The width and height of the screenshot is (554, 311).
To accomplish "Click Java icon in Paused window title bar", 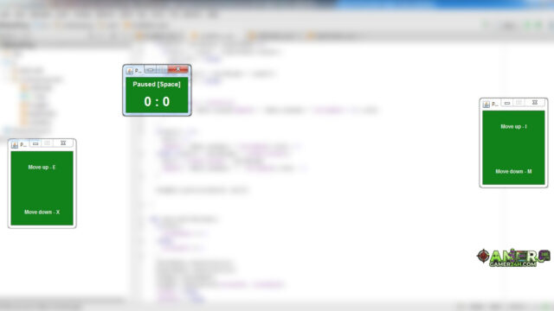I will [x=130, y=71].
